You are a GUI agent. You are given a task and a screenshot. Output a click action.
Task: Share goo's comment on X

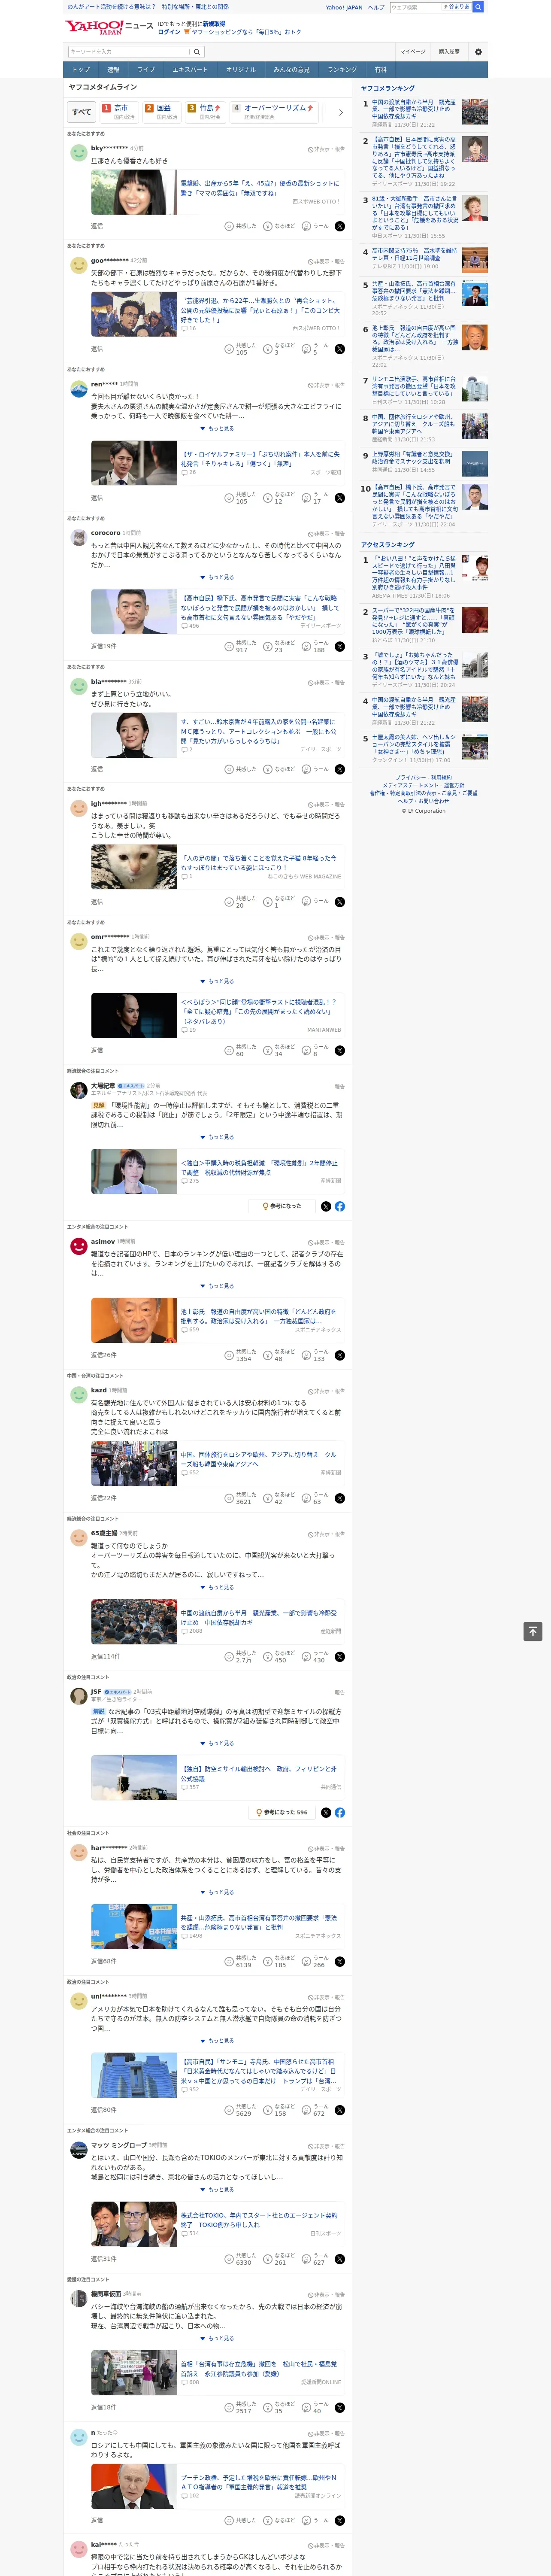(340, 349)
